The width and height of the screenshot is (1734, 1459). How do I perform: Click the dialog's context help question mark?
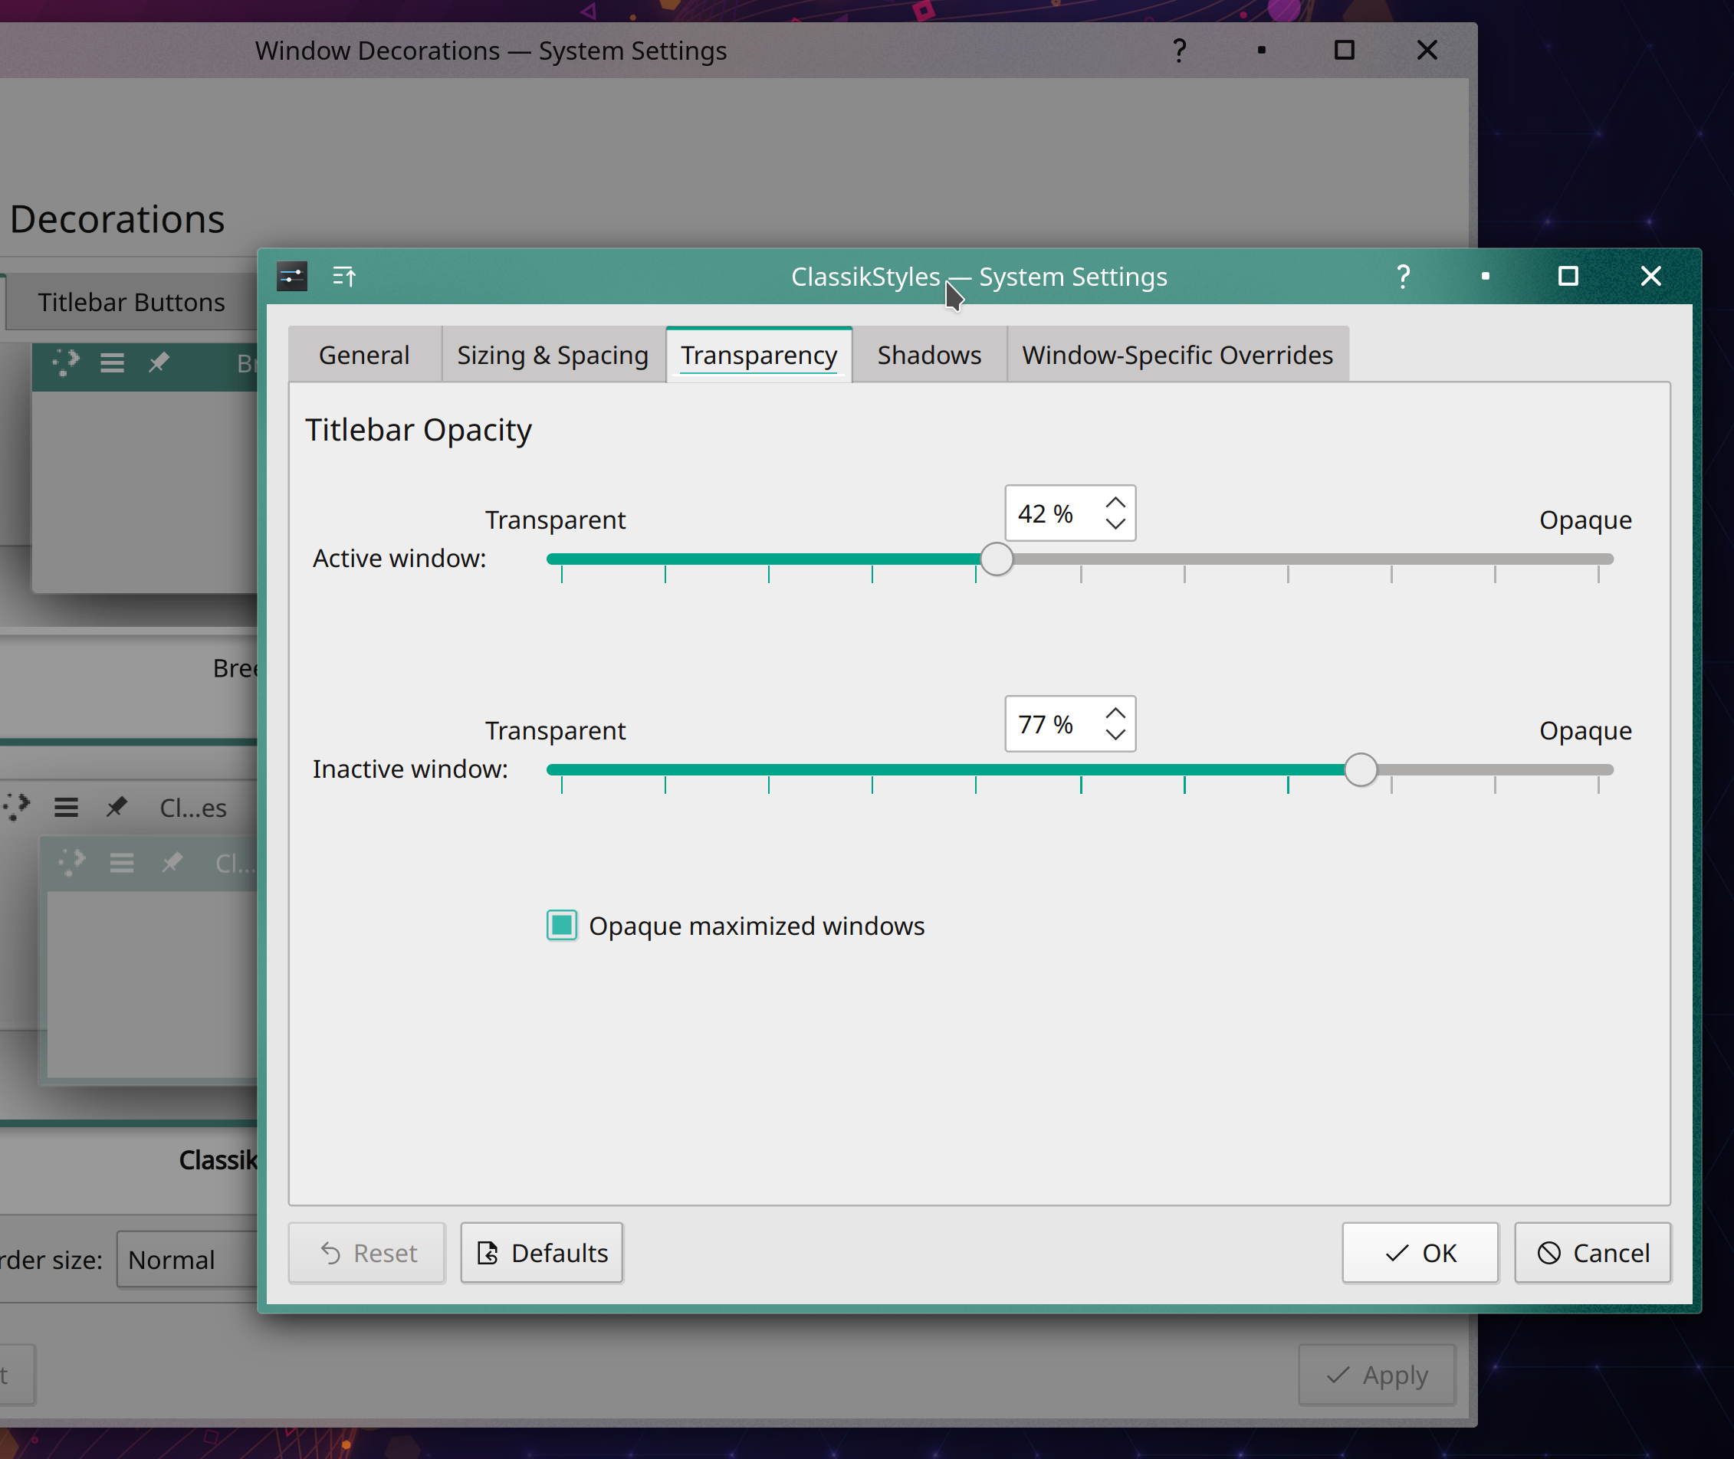[1403, 277]
